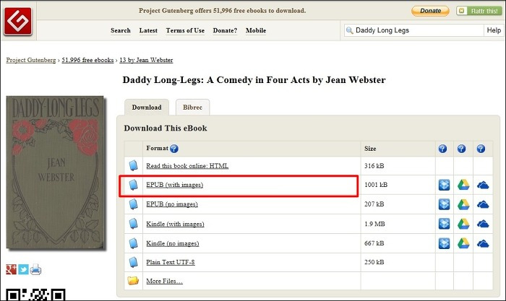Viewport: 506px width, 301px height.
Task: Click book icon in EPUB (no images) row
Action: (133, 204)
